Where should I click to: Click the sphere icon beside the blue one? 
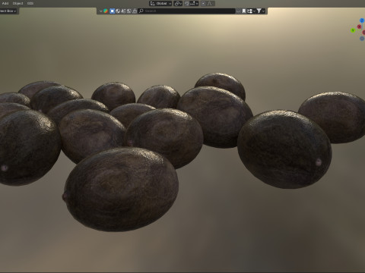(x=118, y=11)
